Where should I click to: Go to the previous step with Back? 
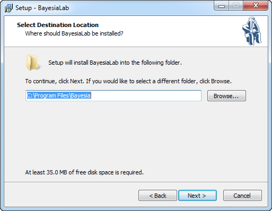point(157,196)
